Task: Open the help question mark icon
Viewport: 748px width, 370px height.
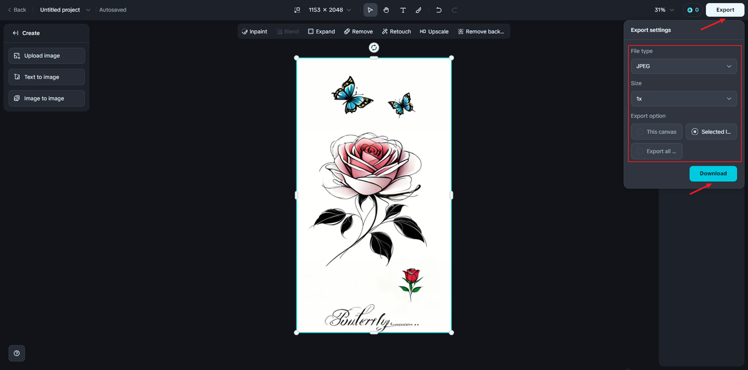Action: (x=16, y=353)
